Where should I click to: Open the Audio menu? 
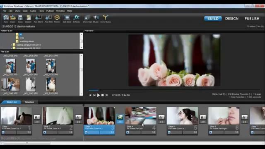33,11
